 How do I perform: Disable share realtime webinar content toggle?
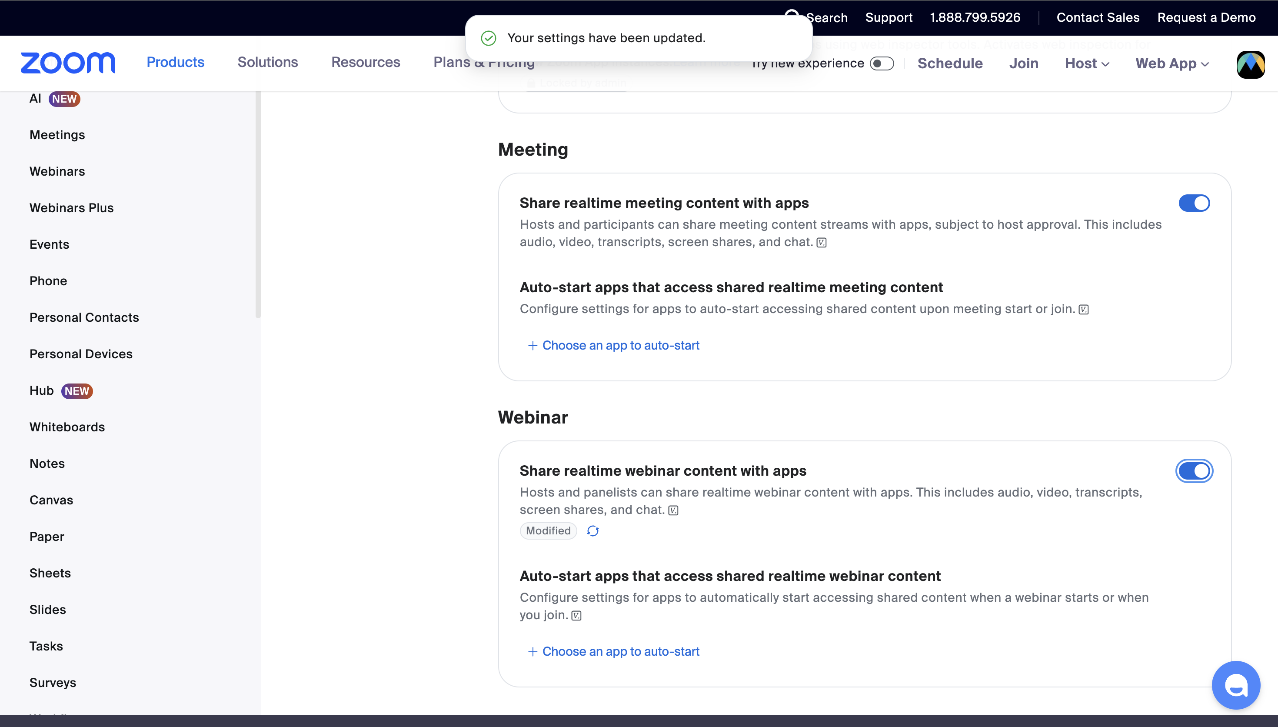pyautogui.click(x=1194, y=471)
